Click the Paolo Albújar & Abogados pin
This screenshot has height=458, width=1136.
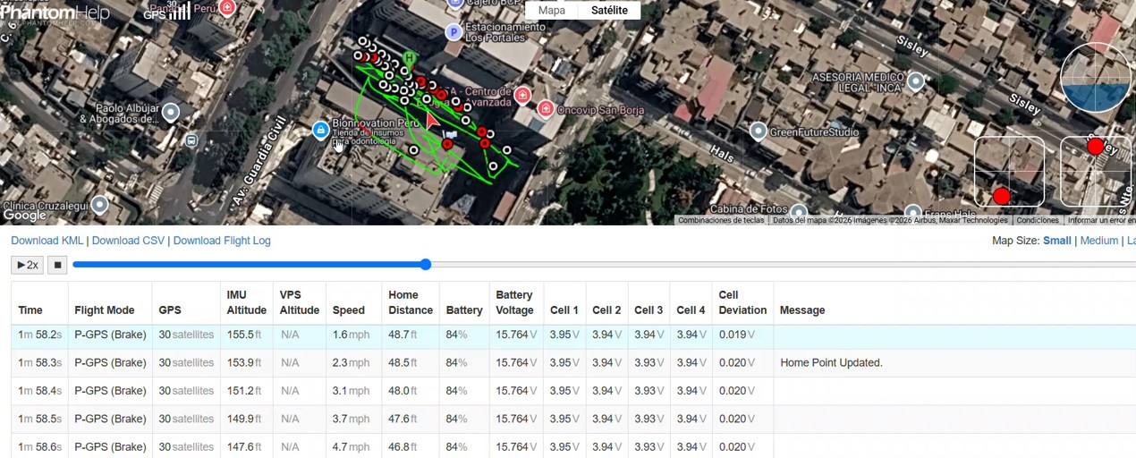tap(171, 113)
